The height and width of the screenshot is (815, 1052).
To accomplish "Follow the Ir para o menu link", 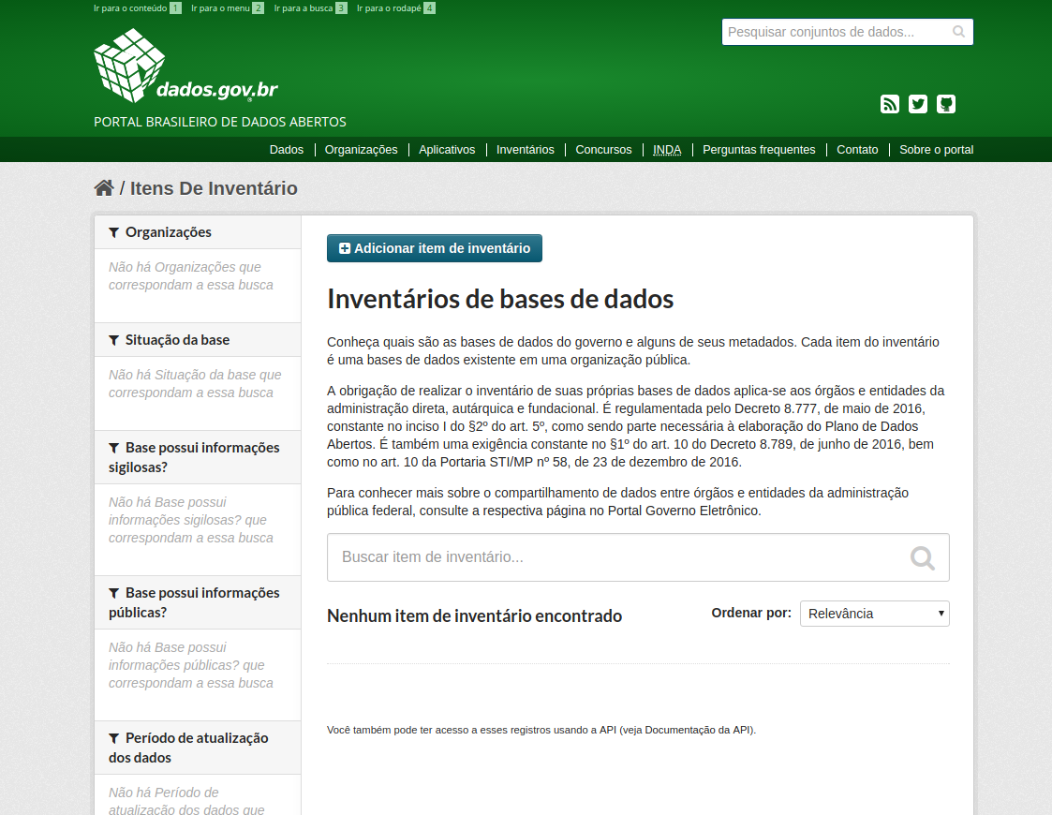I will pos(228,8).
